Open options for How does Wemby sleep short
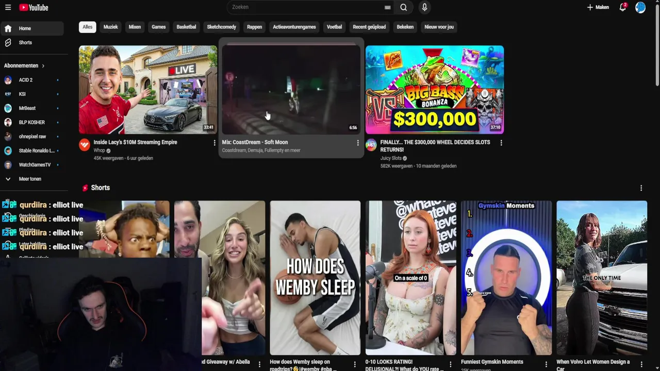Viewport: 660px width, 371px height. pos(355,364)
